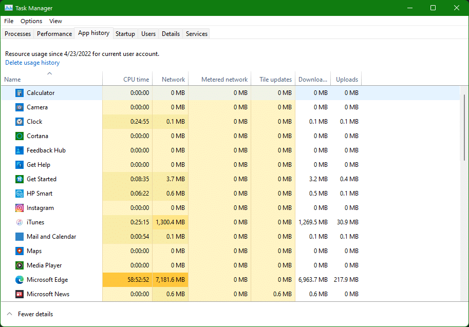Sort by the Metered network column
Screen dimensions: 469x327
click(220, 79)
